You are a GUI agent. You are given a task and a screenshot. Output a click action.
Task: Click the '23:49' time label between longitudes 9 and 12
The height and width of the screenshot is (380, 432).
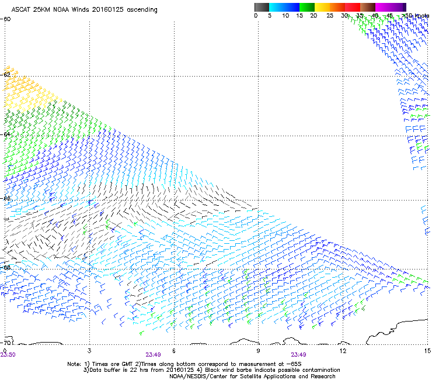click(x=299, y=355)
